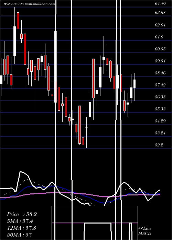Image resolution: width=172 pixels, height=240 pixels.
Task: Click the 56.38 price axis label
Action: pos(160,97)
